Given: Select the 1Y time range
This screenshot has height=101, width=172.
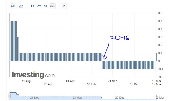Looking at the screenshot, I should pos(32,6).
